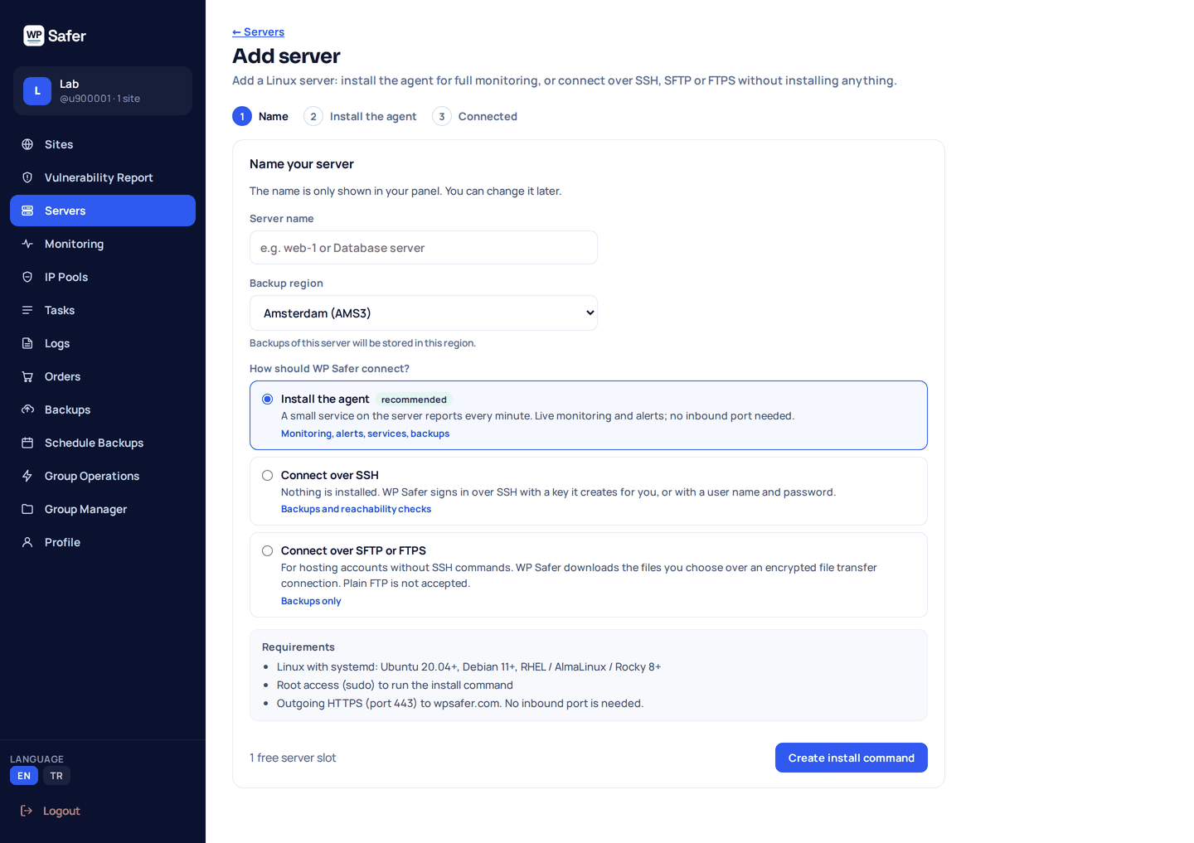Click the '1 free server slot' text
This screenshot has height=843, width=1194.
coord(293,758)
